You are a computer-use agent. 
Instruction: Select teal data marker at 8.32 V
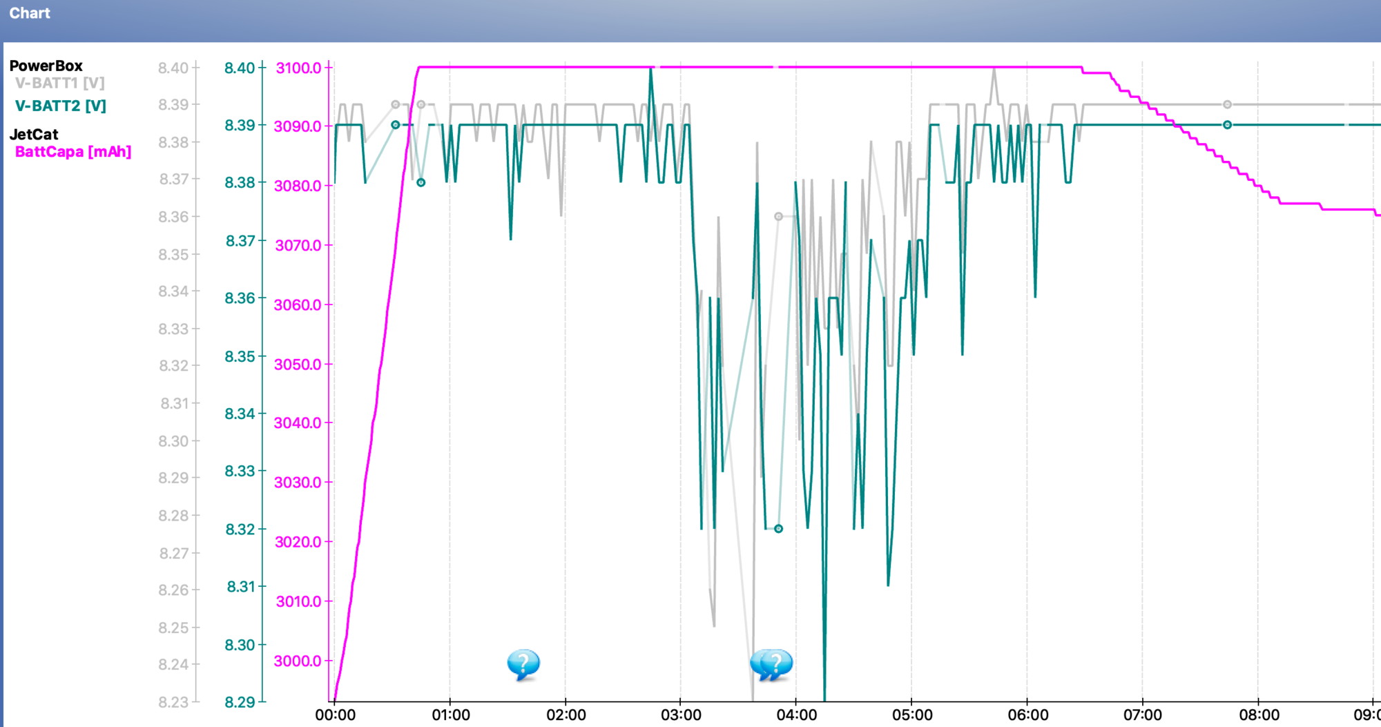pos(778,529)
